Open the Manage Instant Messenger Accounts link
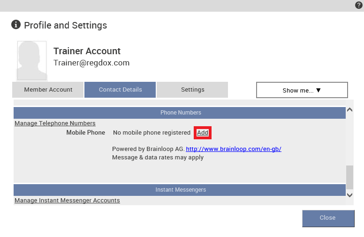Viewport: 364px width, 237px height. point(67,200)
